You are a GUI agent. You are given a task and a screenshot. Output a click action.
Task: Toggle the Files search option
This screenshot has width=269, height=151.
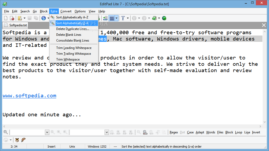[220, 132]
